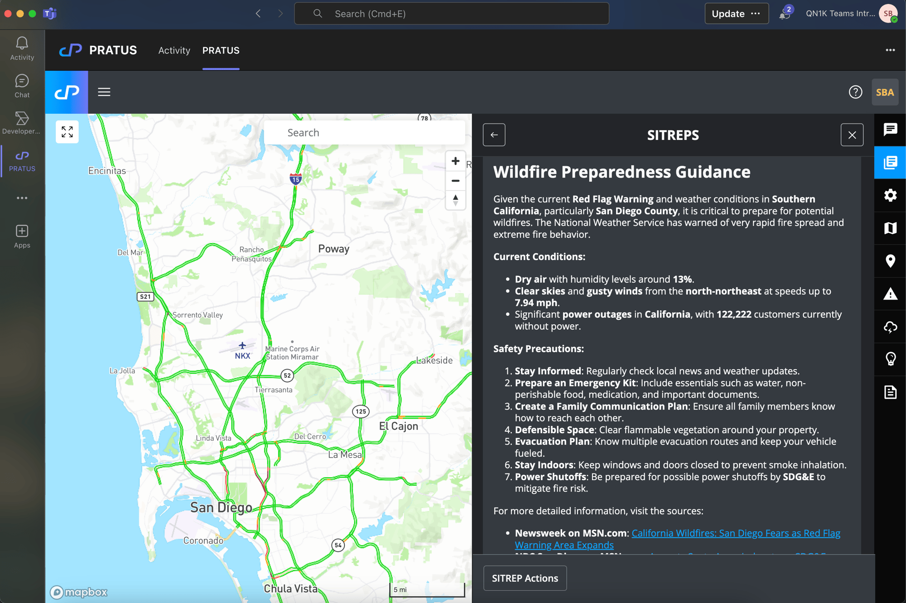Select the Chat bubble icon in SITREPS
Screen dimensions: 906x603
pos(890,130)
